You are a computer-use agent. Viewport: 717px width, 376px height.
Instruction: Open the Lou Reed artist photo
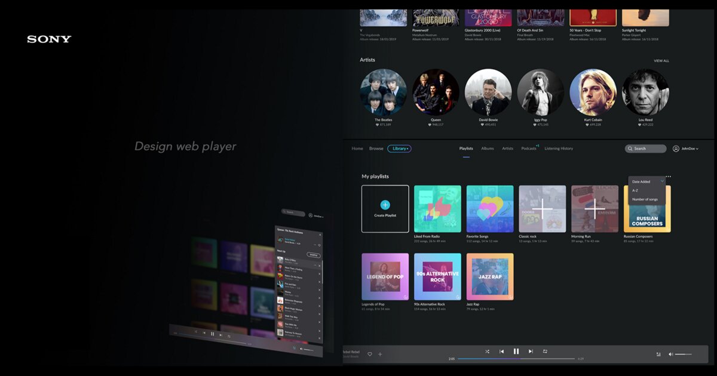[x=646, y=92]
